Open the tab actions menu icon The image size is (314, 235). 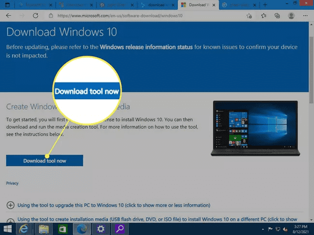[7, 5]
